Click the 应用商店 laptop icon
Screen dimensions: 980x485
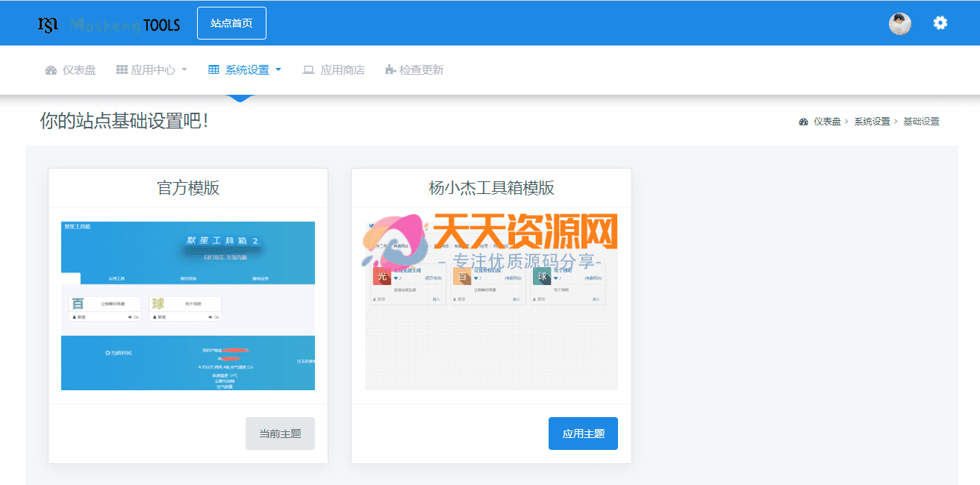308,70
